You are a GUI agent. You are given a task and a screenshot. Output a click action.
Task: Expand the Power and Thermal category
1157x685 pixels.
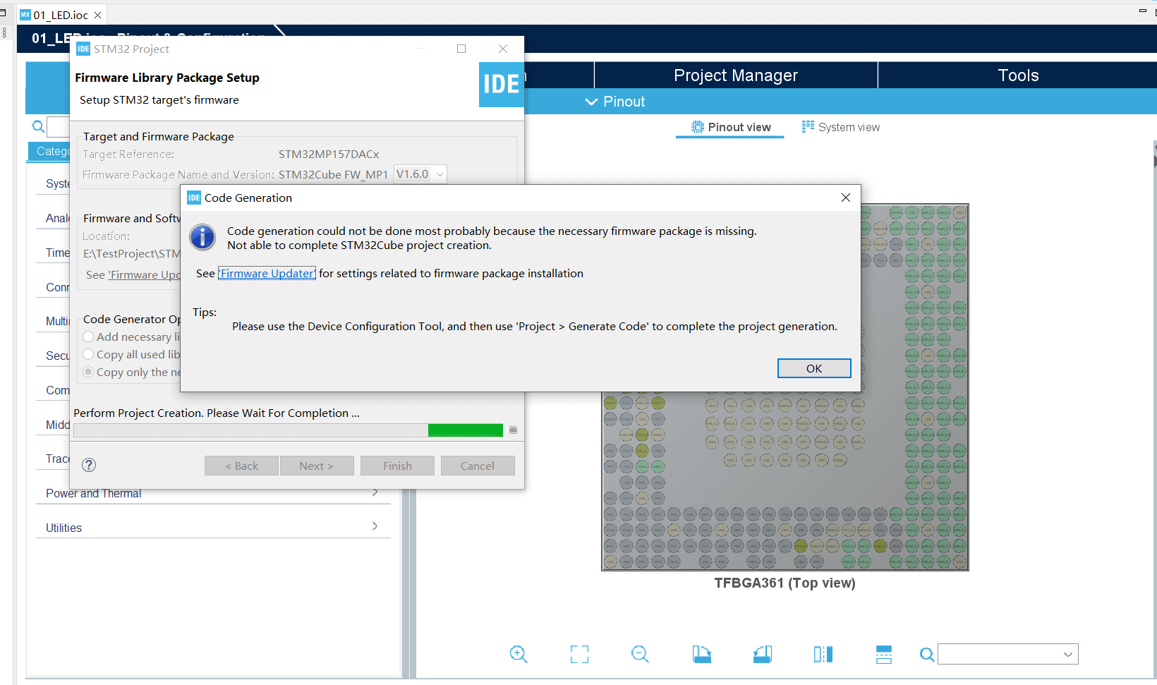coord(212,493)
